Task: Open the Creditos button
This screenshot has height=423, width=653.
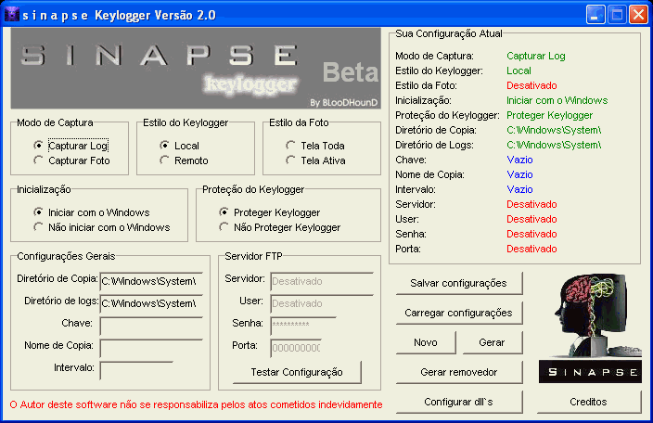Action: click(x=589, y=402)
